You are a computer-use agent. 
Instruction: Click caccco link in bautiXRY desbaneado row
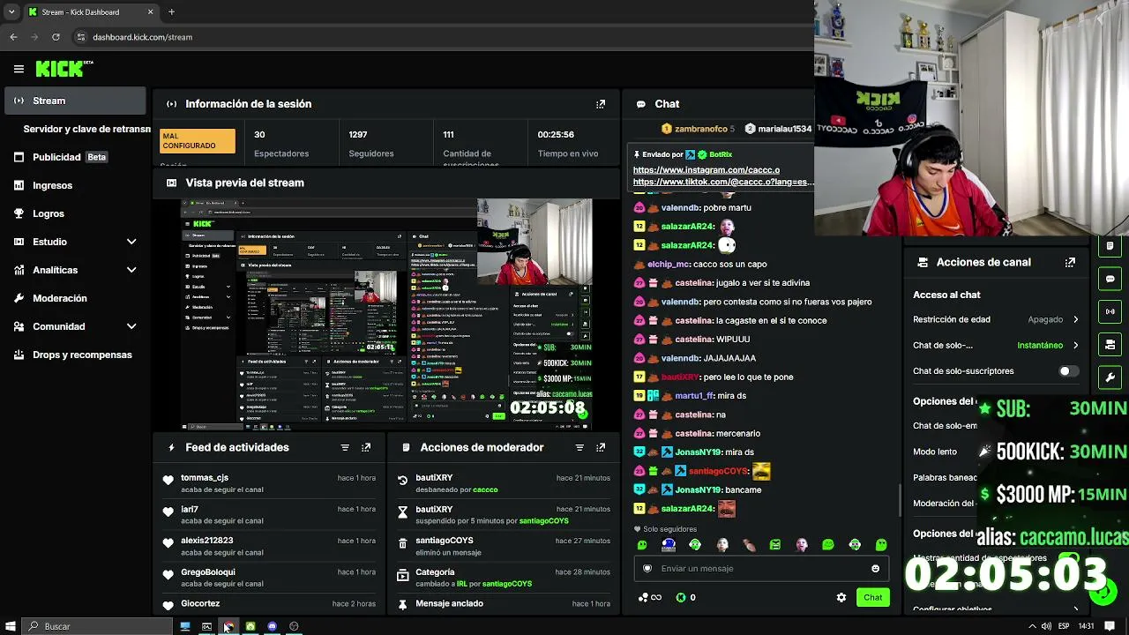485,489
